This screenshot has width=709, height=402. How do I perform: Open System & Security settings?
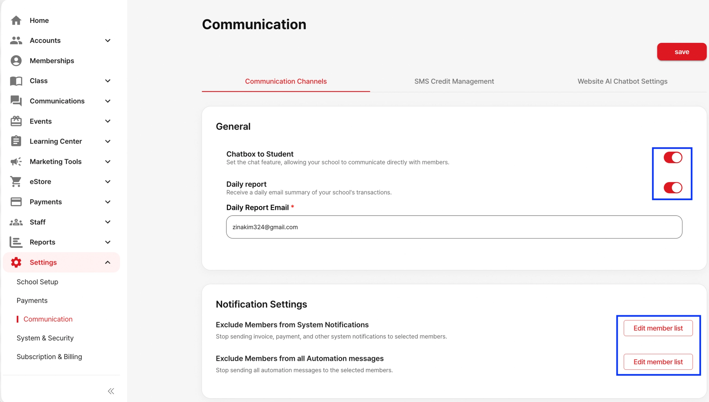tap(45, 338)
